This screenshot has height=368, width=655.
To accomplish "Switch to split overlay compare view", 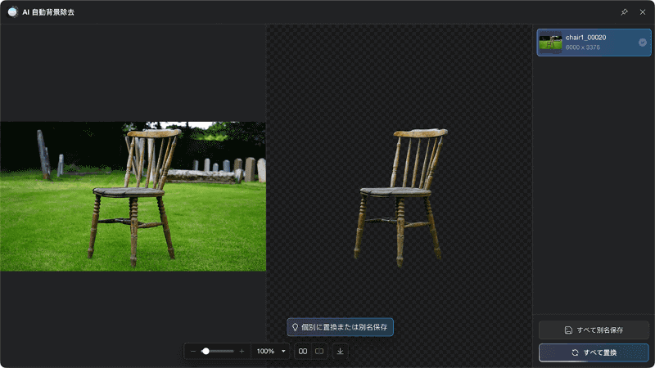I will click(319, 352).
